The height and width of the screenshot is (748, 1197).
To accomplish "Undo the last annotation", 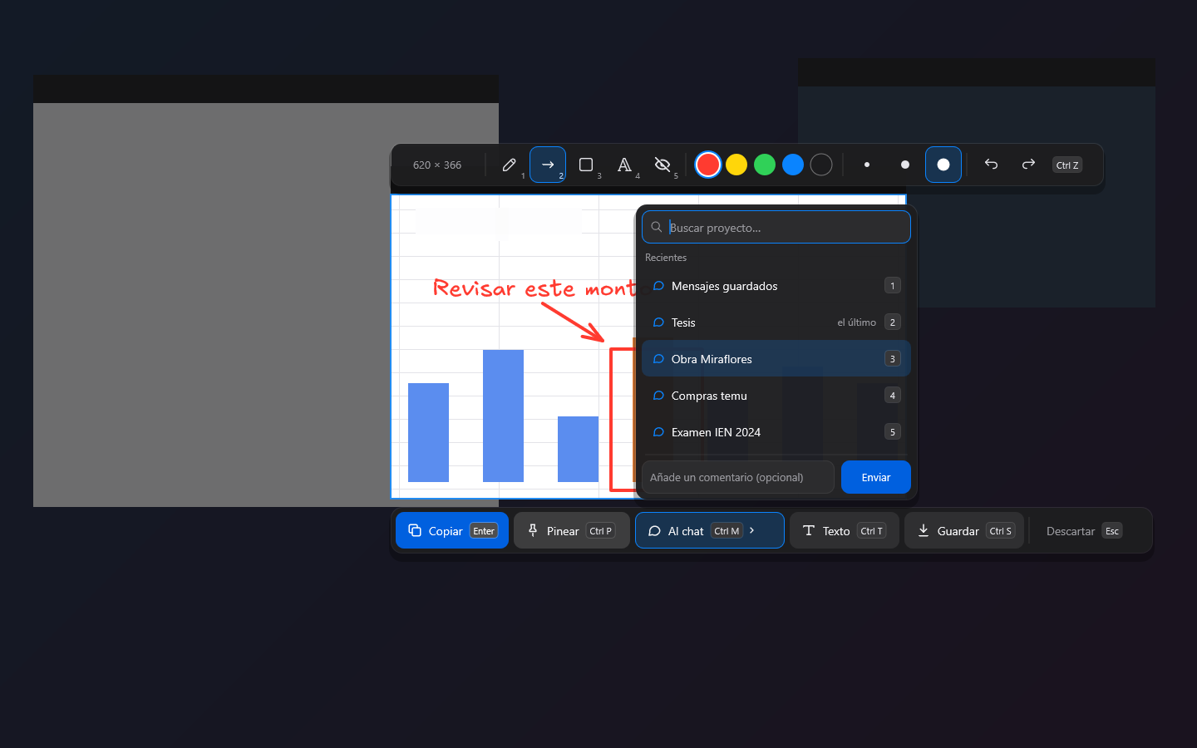I will [x=991, y=165].
